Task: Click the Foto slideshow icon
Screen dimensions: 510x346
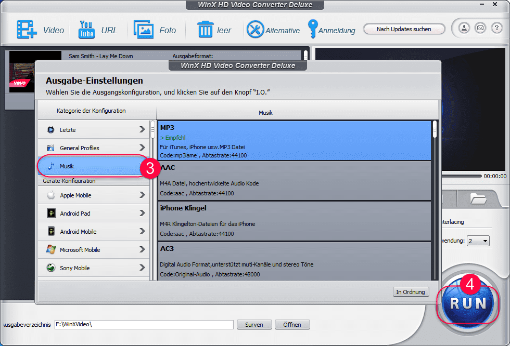Action: pyautogui.click(x=144, y=30)
